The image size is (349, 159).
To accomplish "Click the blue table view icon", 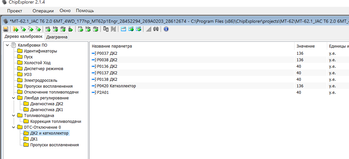I will coord(124,29).
